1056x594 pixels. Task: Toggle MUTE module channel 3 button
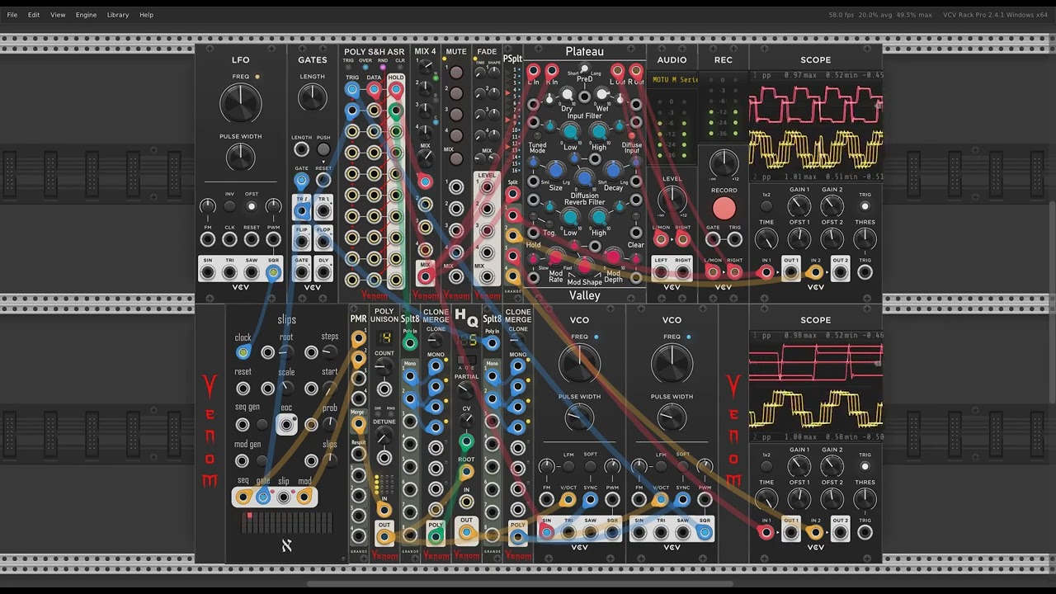click(456, 113)
